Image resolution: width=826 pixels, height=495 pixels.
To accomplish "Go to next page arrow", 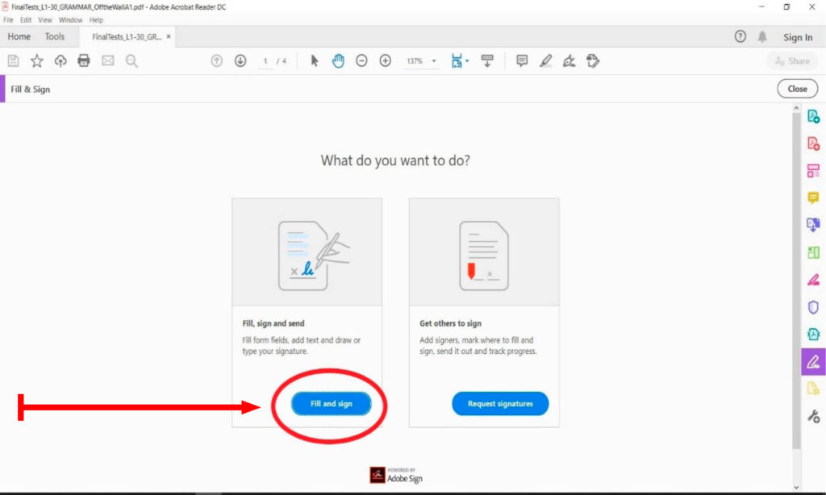I will (240, 61).
